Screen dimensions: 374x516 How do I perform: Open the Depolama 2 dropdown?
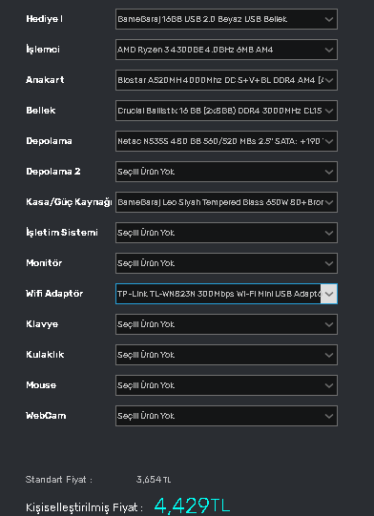(x=226, y=172)
